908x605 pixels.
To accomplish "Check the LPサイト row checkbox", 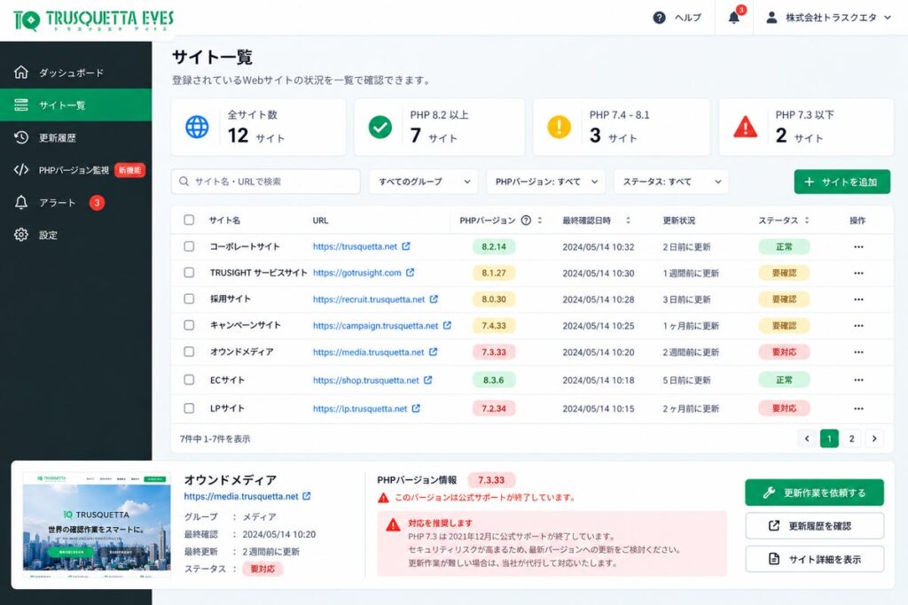I will coord(189,408).
